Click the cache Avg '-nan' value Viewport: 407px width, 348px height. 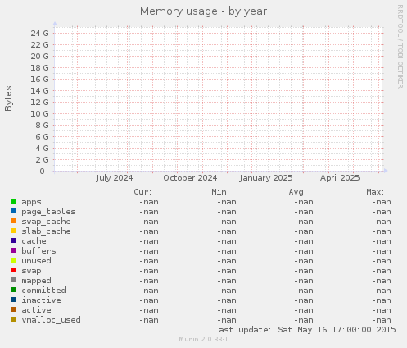304,241
